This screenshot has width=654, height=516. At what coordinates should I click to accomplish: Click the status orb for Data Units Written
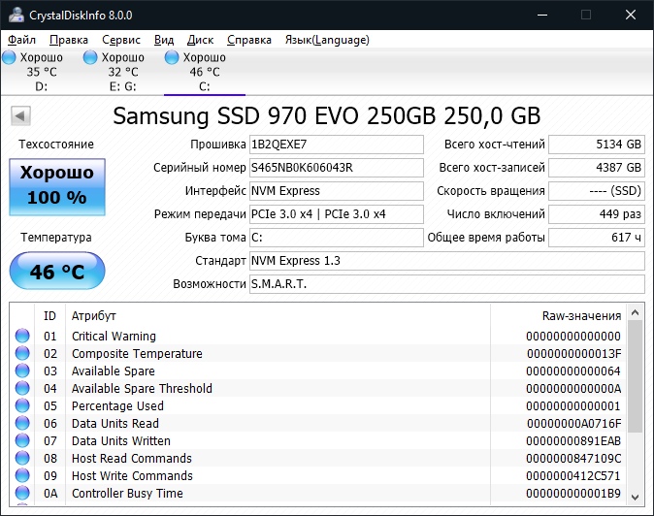[x=22, y=440]
